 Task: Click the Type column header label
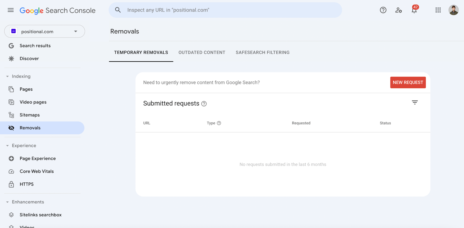(211, 123)
